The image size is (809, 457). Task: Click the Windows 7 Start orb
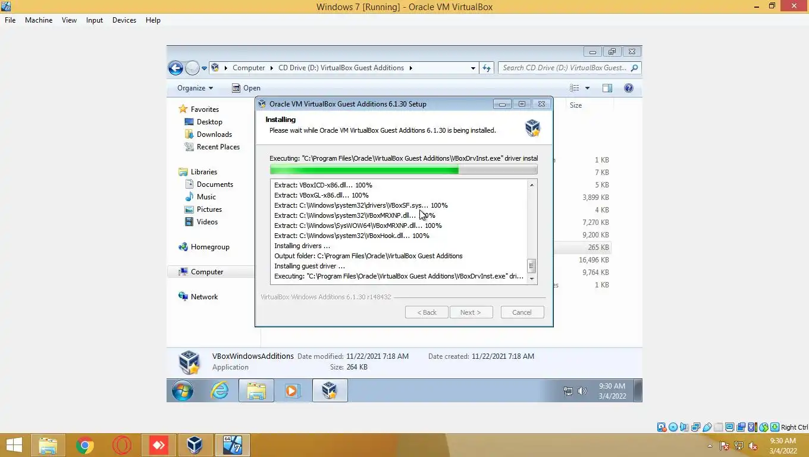pyautogui.click(x=183, y=390)
